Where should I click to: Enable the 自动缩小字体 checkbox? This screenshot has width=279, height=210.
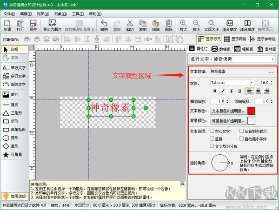[241, 138]
